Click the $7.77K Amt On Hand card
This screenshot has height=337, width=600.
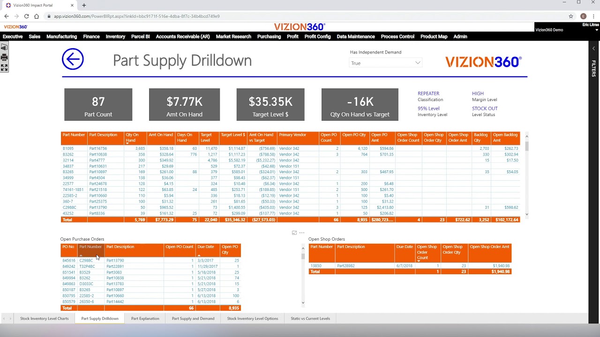(184, 105)
